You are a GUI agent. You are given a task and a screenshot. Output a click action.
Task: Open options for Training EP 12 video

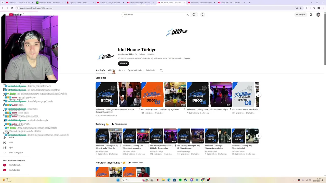[139, 110]
